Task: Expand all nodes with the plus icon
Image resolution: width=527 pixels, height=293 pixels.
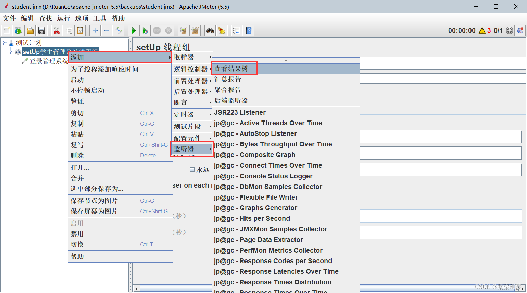Action: tap(95, 30)
